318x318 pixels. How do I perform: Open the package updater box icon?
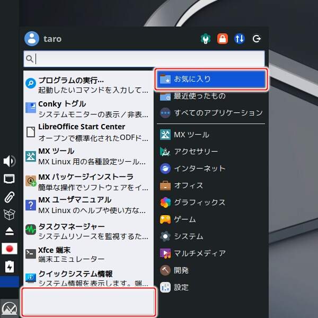click(10, 214)
